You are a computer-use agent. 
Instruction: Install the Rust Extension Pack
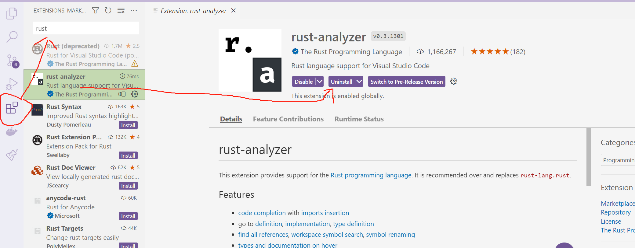128,155
